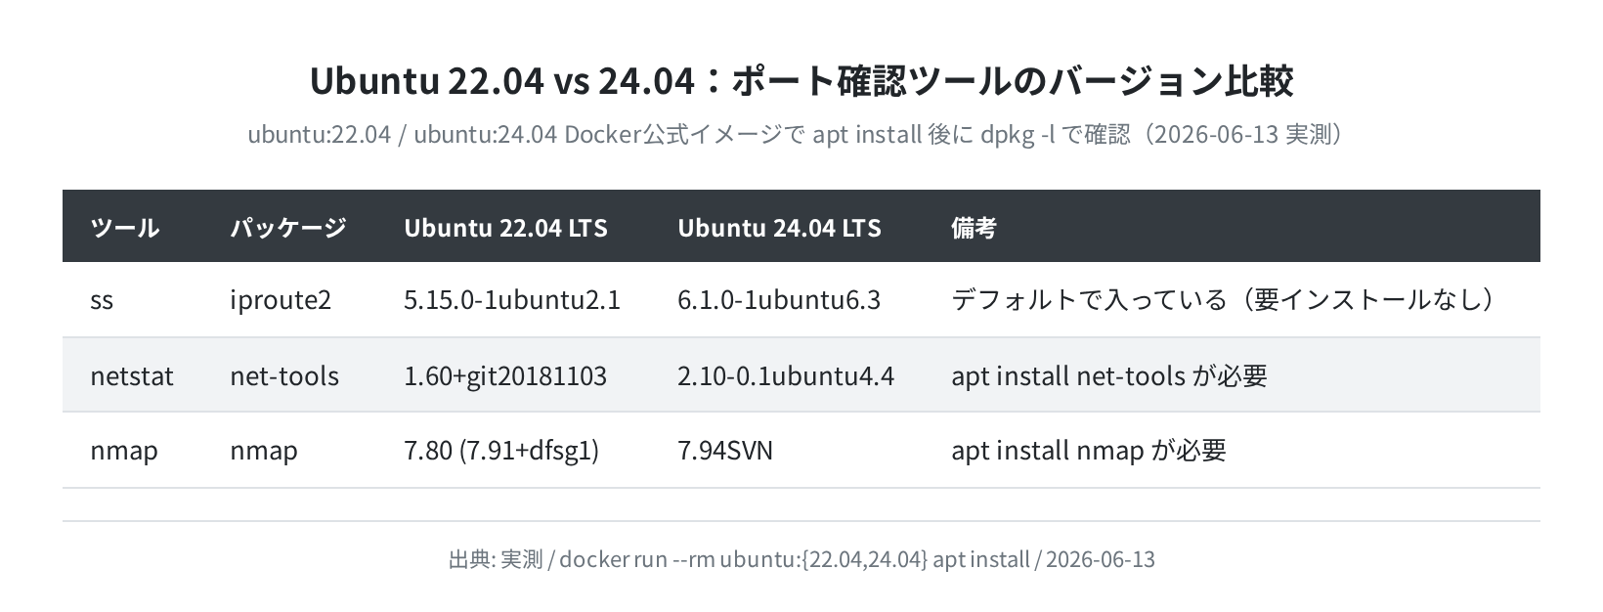
Task: Select version 5.15.0-1ubuntu2.1 cell
Action: (x=512, y=300)
